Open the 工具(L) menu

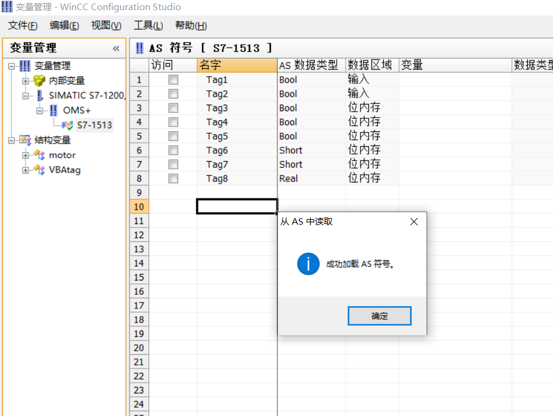[148, 26]
